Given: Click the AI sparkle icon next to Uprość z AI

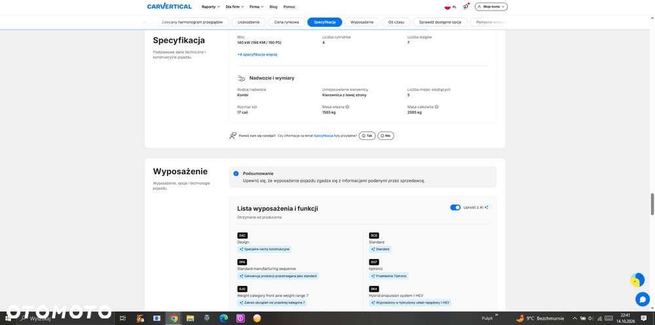Looking at the screenshot, I should (487, 207).
